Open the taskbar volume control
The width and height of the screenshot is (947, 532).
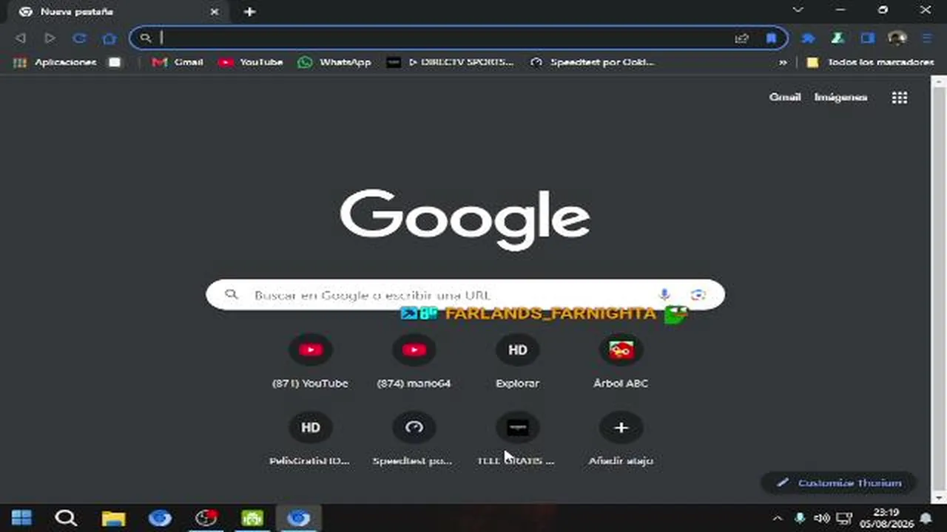822,518
